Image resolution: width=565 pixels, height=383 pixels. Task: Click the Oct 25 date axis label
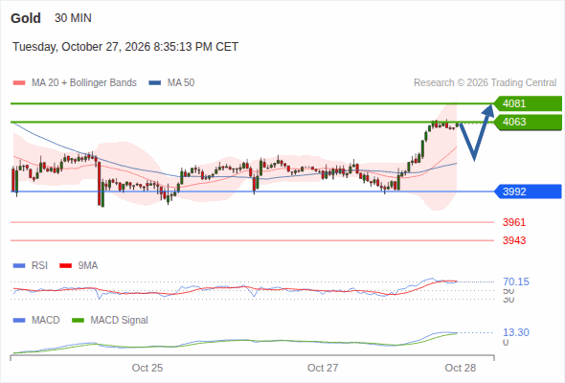point(147,368)
